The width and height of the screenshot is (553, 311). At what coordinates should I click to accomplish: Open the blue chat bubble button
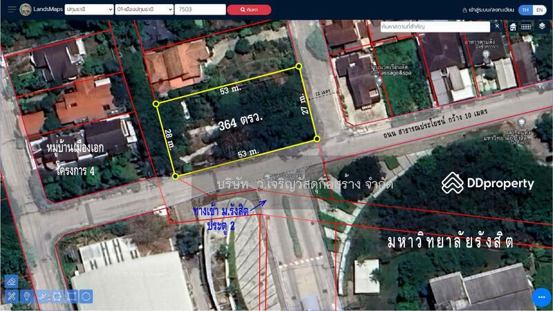click(541, 297)
